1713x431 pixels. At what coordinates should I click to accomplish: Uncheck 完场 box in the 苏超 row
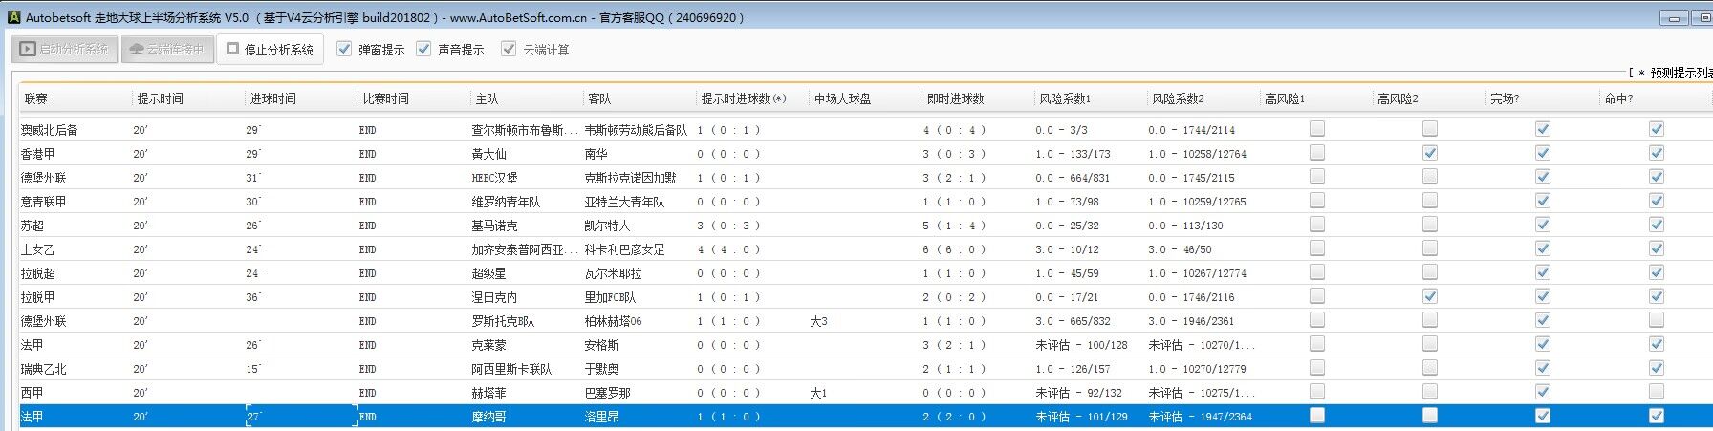pyautogui.click(x=1542, y=225)
